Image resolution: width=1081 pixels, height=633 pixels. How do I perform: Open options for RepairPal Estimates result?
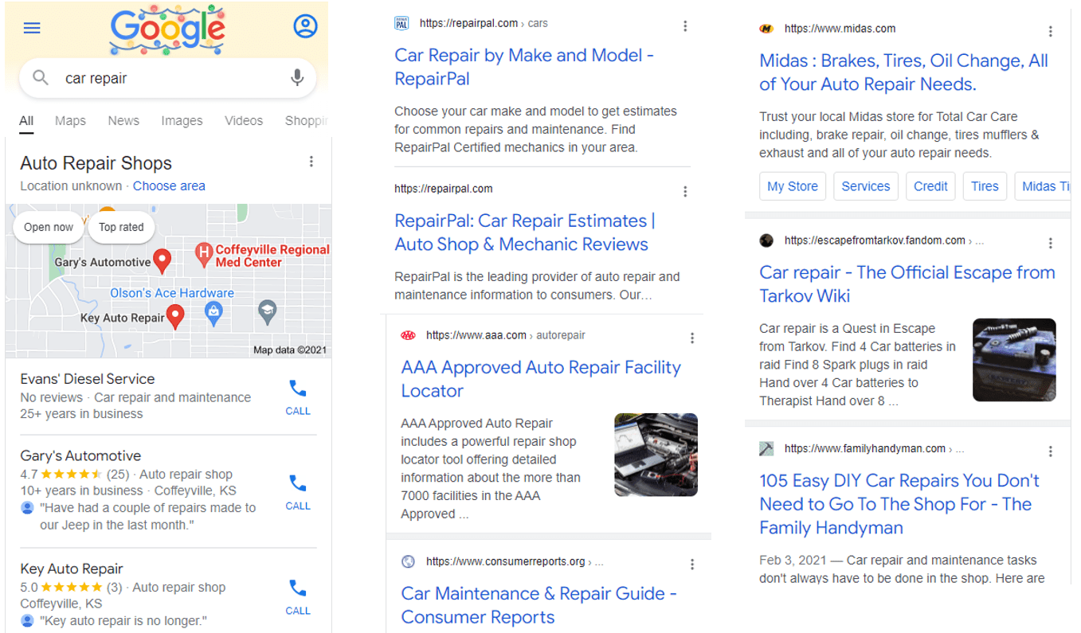pyautogui.click(x=685, y=191)
